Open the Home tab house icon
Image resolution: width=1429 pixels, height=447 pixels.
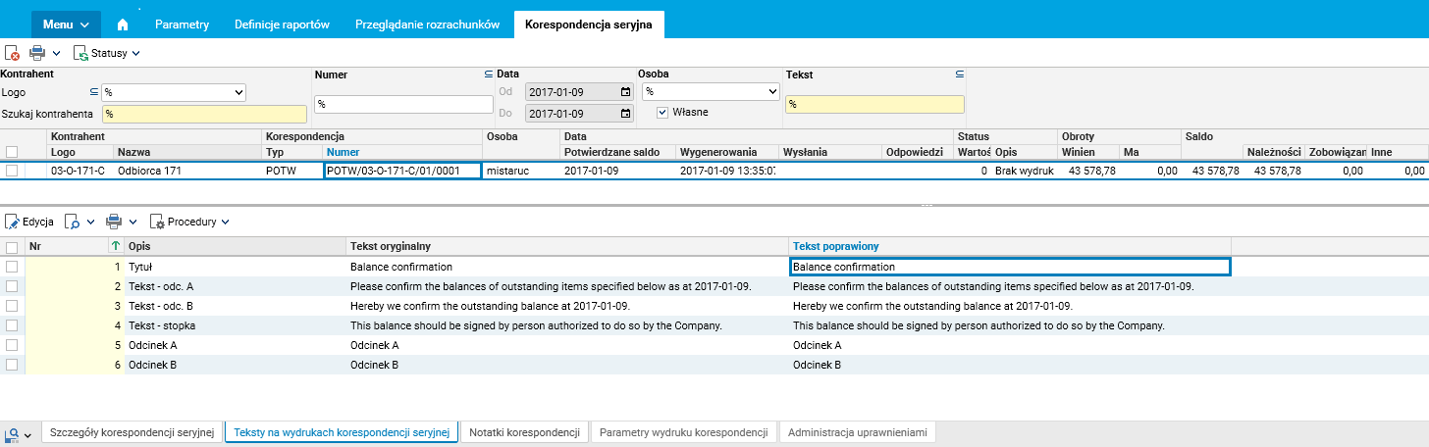(x=123, y=25)
